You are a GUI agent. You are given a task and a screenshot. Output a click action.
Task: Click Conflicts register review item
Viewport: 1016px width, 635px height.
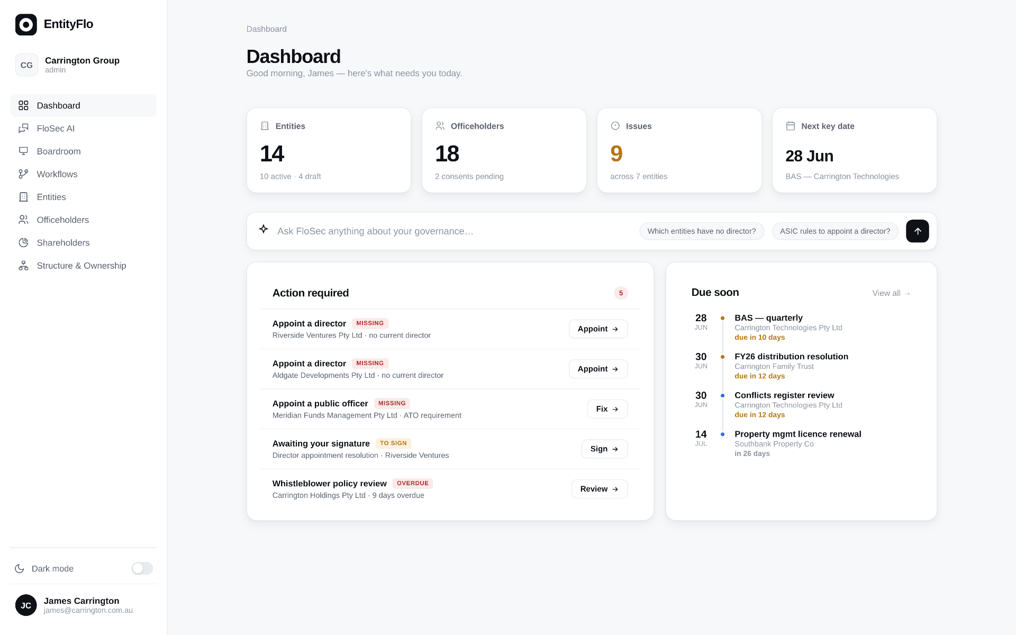[801, 405]
